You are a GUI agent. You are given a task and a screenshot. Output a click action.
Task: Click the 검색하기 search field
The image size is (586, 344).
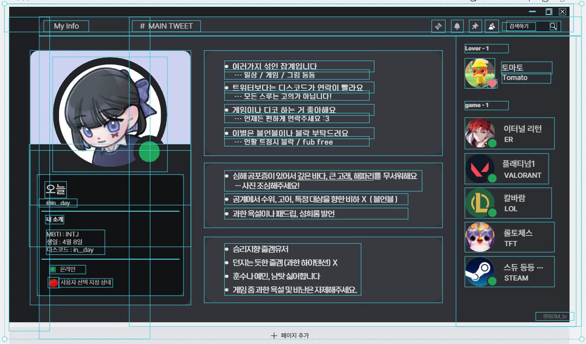[x=531, y=26]
